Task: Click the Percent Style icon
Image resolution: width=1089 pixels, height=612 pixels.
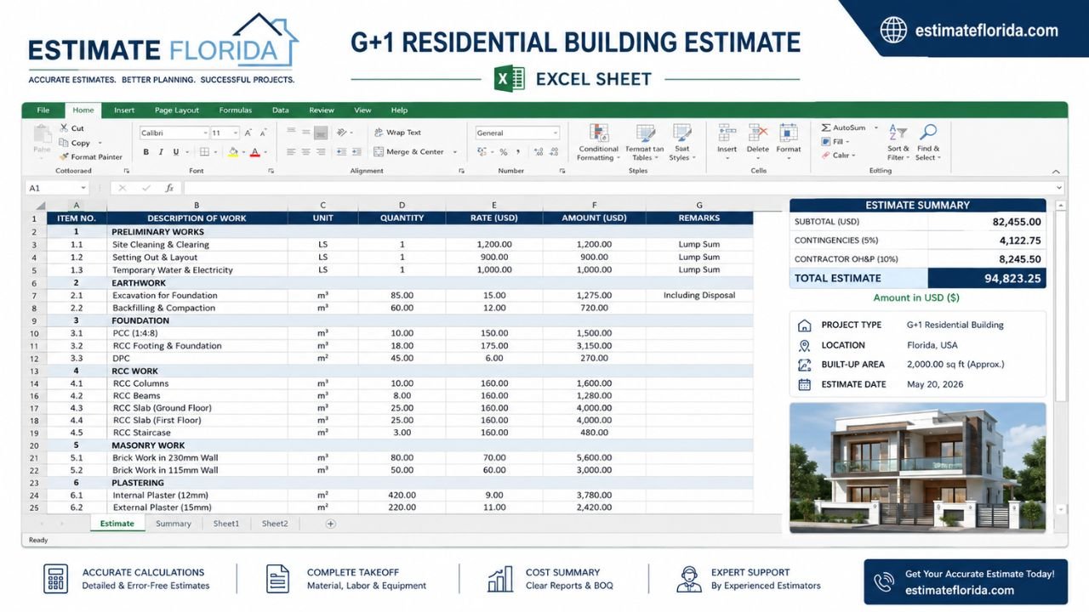Action: click(x=503, y=152)
